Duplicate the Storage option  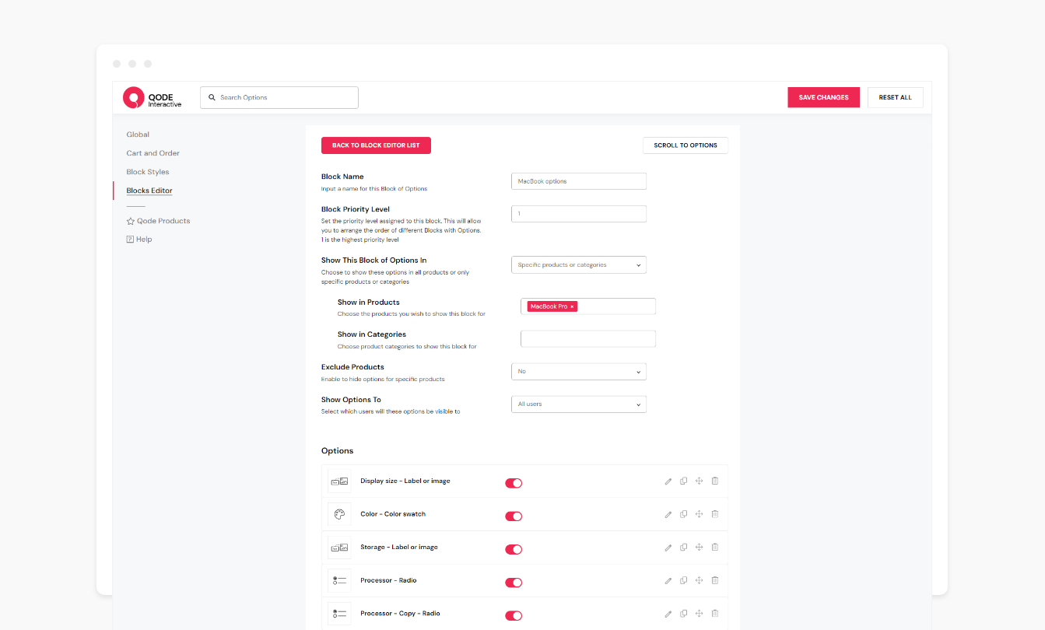click(x=683, y=548)
